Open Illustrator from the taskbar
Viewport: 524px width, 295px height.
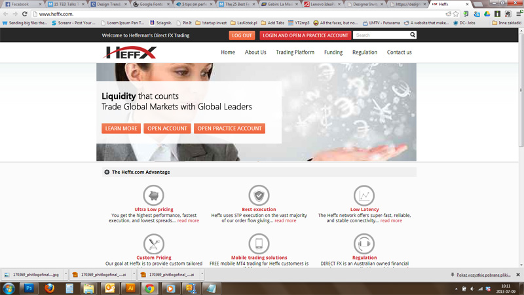130,288
